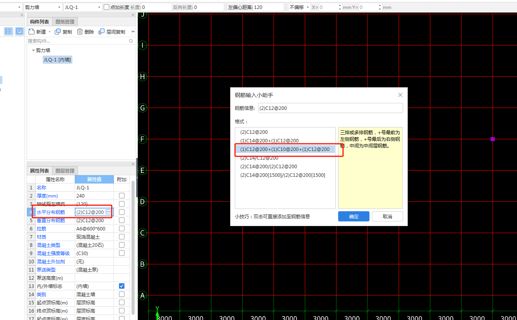This screenshot has width=517, height=320.
Task: Tick the 附加 checkbox for 类别
Action: [122, 294]
